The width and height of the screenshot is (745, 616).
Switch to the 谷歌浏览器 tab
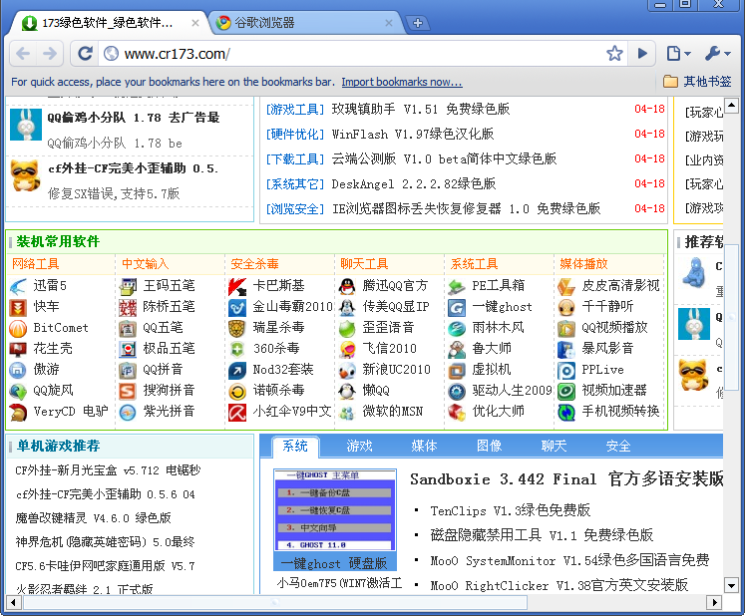pyautogui.click(x=304, y=22)
